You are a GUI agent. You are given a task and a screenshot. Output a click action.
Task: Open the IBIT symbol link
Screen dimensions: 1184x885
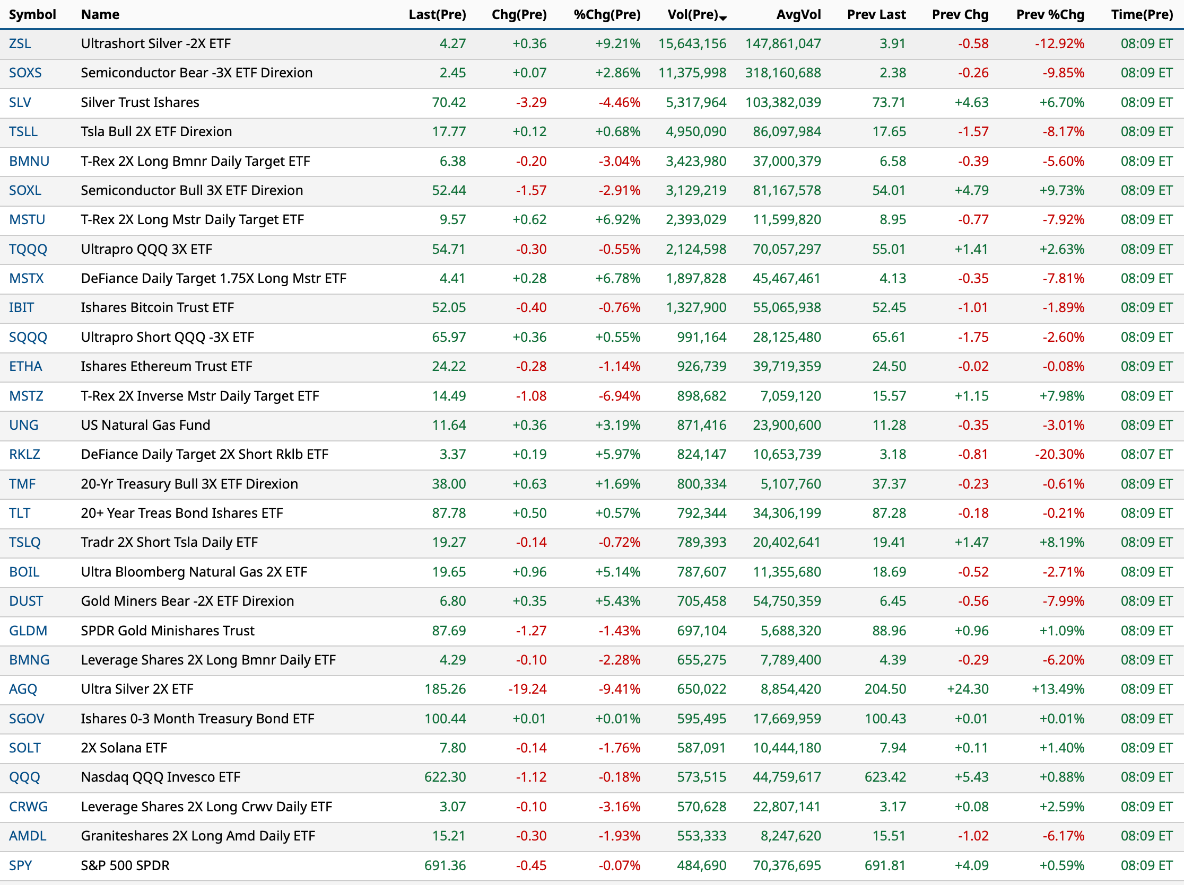pyautogui.click(x=21, y=307)
